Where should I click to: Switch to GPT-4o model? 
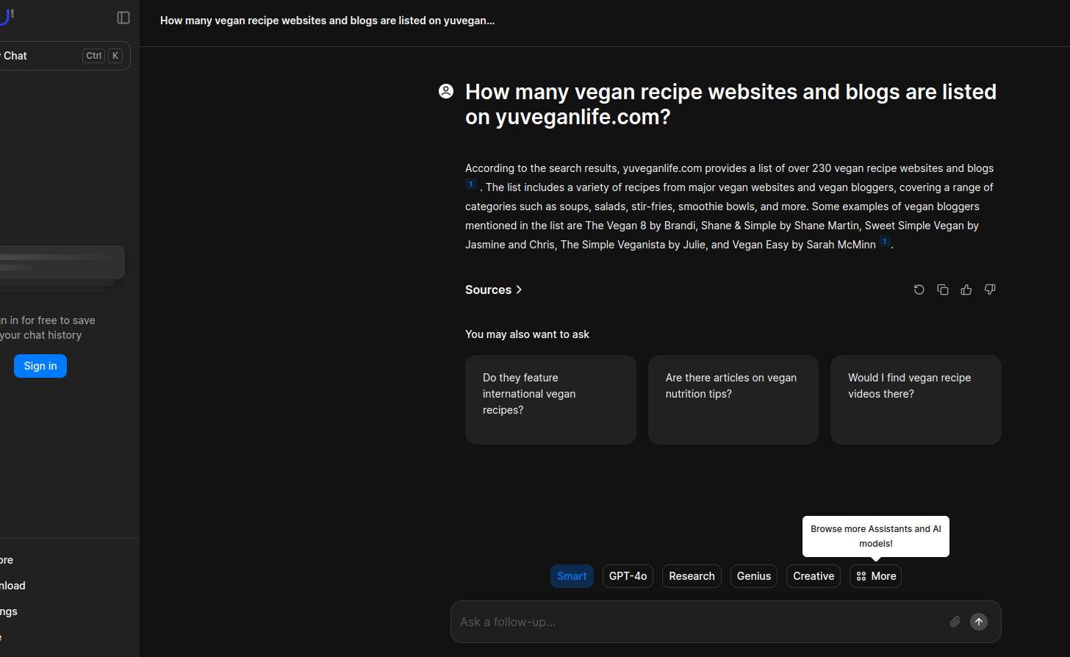coord(628,576)
